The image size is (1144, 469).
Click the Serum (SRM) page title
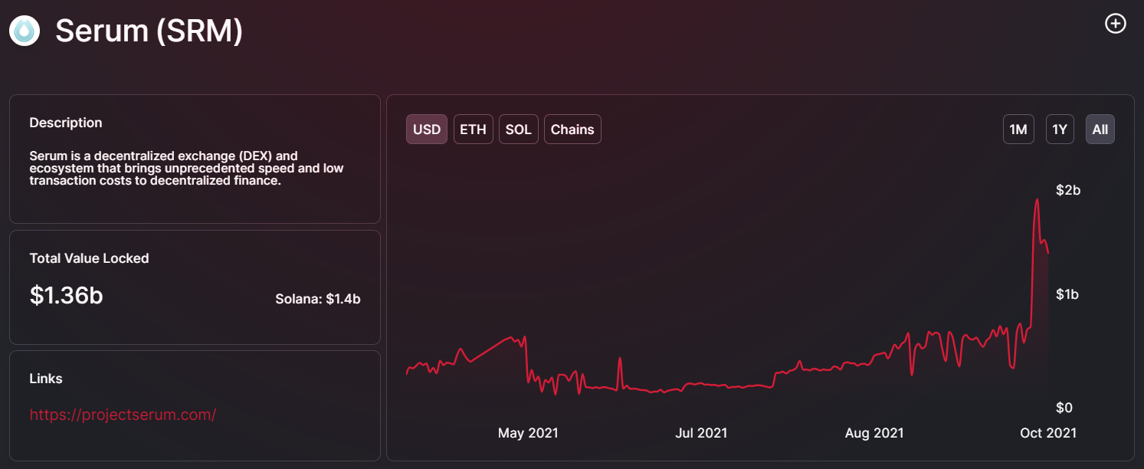point(149,31)
